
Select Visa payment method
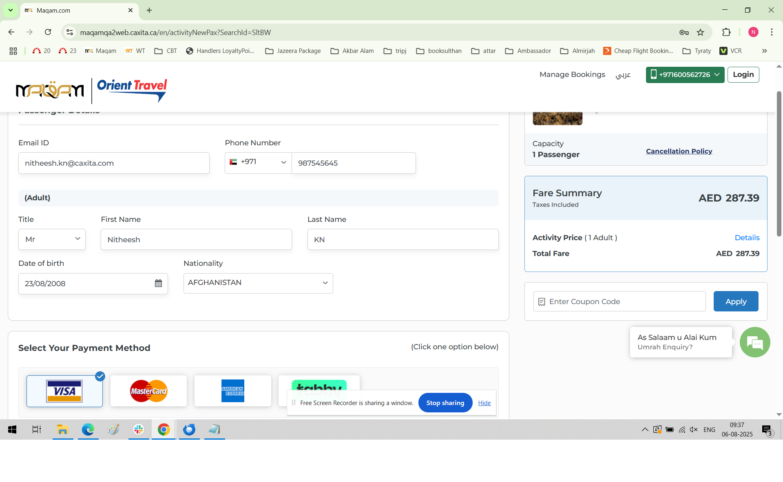coord(64,391)
